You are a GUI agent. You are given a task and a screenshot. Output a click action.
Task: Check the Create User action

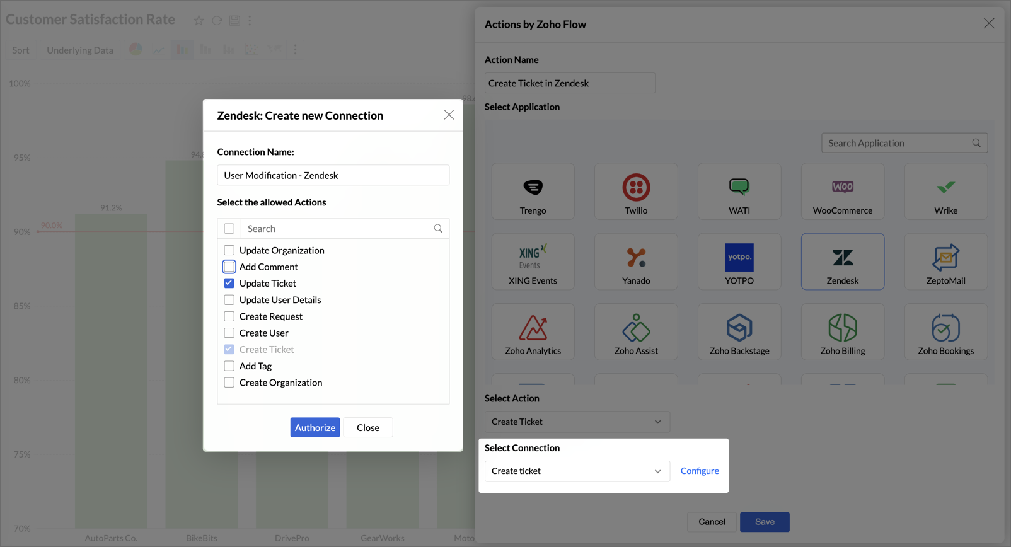pos(229,333)
